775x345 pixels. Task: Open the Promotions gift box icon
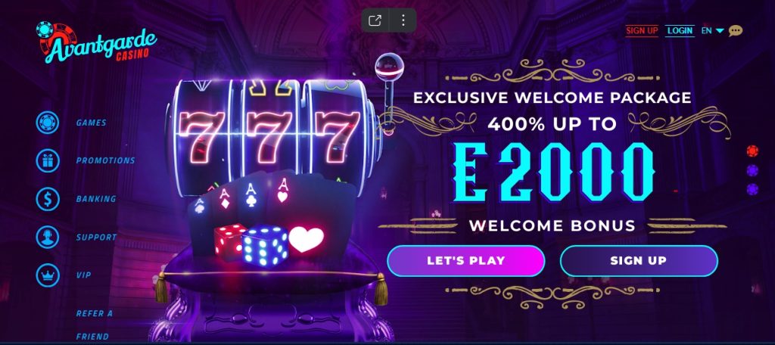pyautogui.click(x=48, y=160)
